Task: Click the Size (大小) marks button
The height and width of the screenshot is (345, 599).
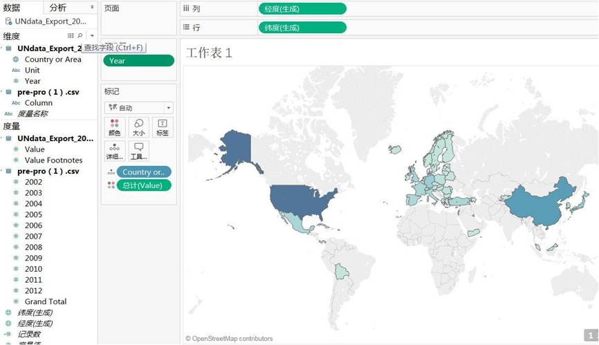Action: pyautogui.click(x=138, y=127)
